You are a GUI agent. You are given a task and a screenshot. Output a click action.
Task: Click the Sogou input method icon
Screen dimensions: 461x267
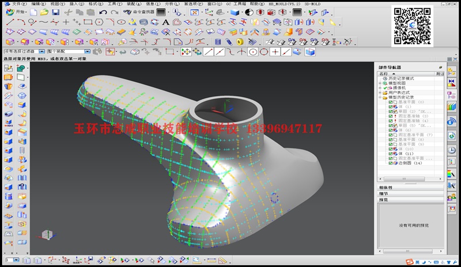click(410, 262)
